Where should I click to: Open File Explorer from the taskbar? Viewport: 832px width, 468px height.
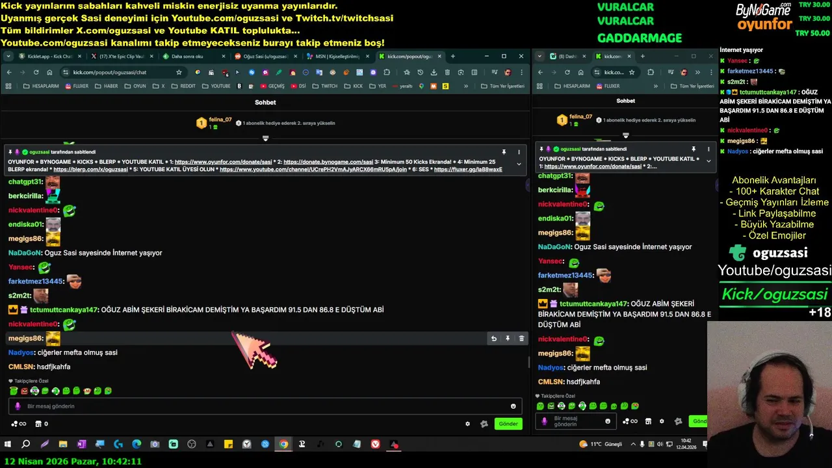point(63,445)
